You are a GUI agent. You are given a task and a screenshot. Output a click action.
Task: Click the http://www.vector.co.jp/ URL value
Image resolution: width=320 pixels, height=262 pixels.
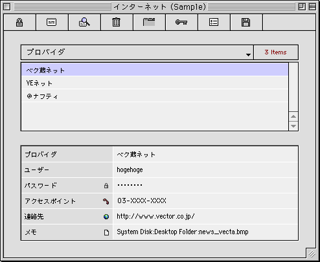click(x=155, y=216)
